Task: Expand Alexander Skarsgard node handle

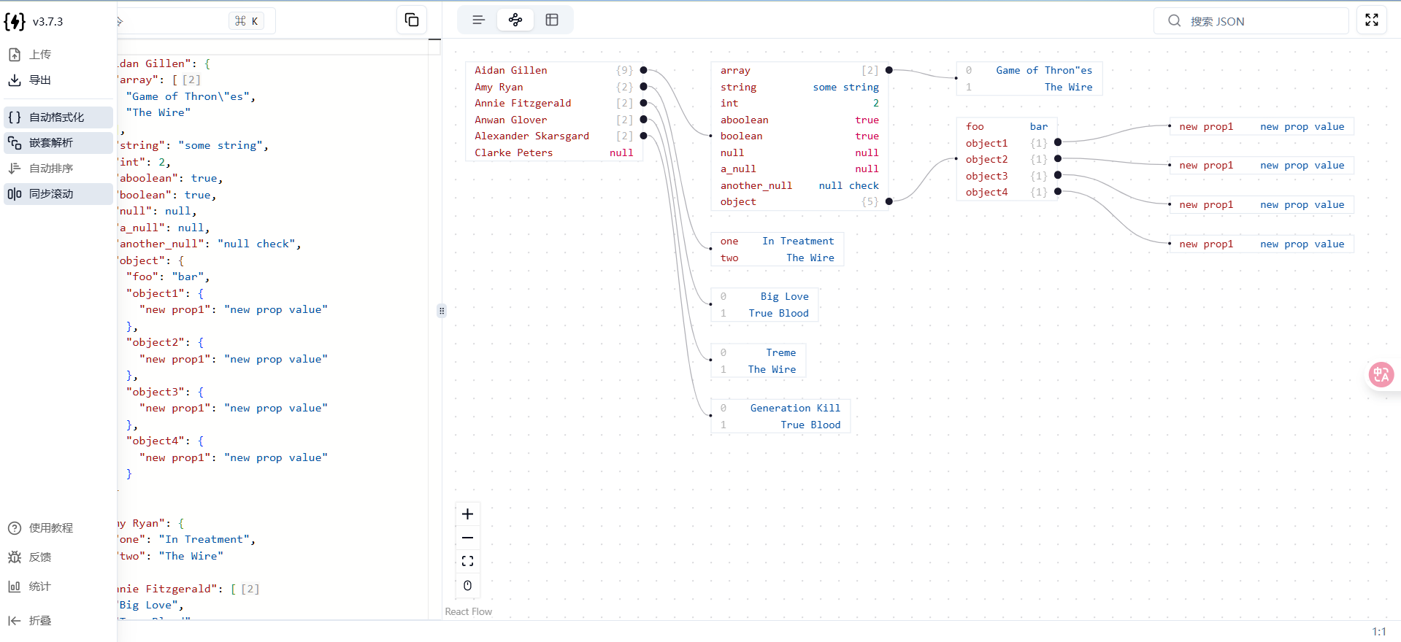Action: tap(643, 136)
